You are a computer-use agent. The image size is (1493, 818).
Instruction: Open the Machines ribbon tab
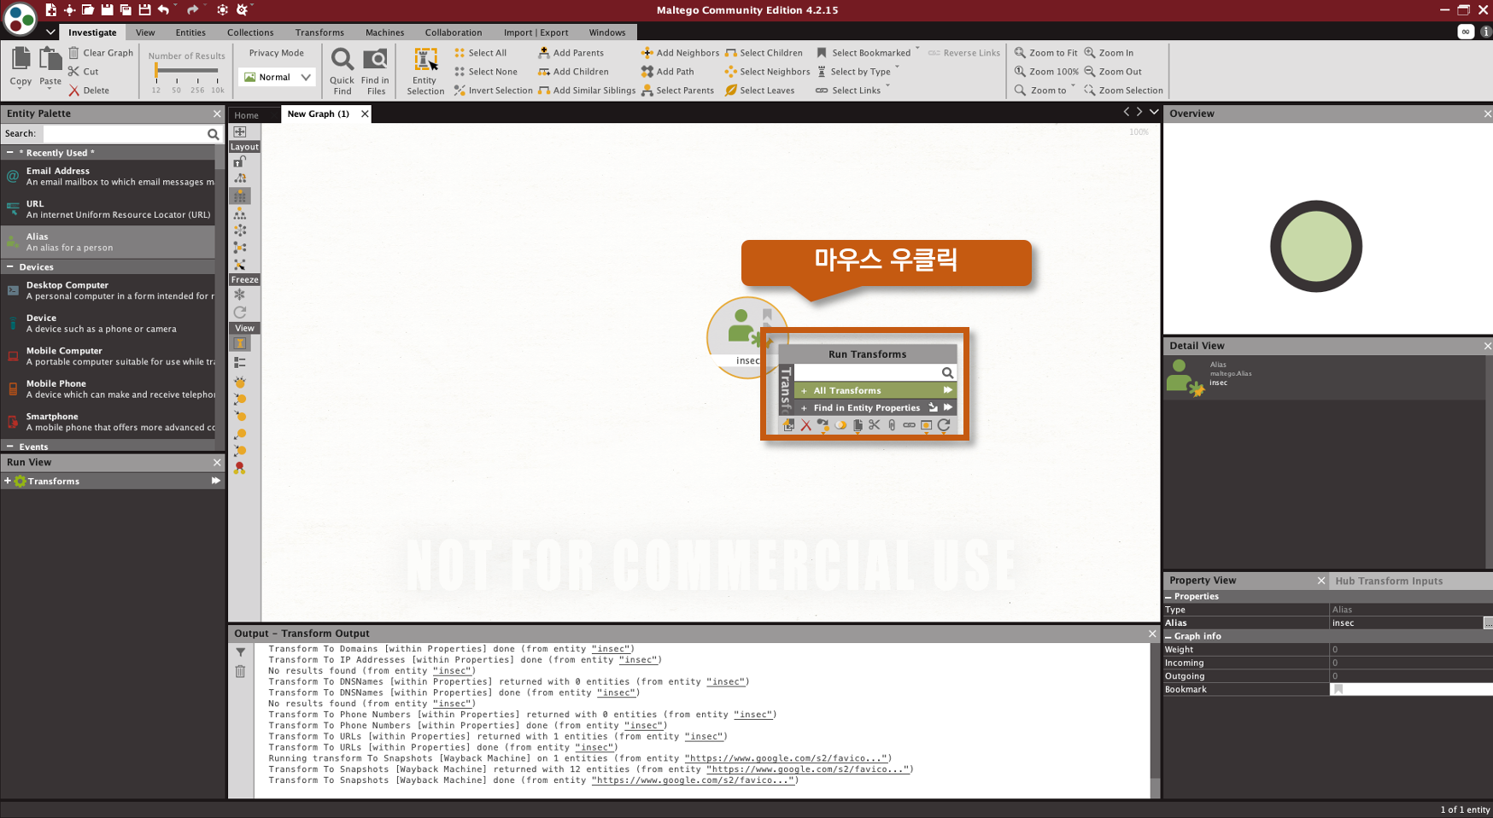coord(385,32)
